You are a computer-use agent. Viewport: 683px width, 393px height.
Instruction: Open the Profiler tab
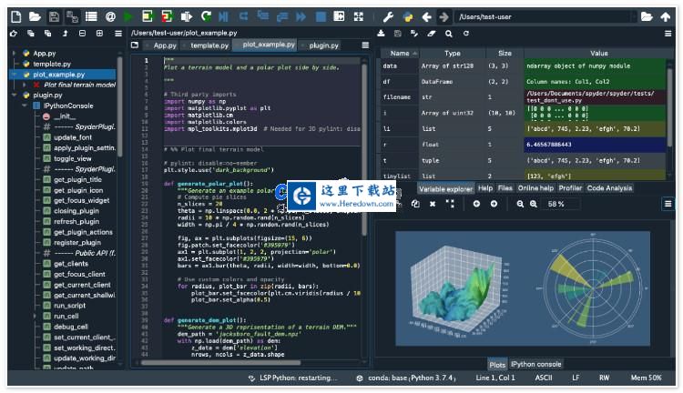[570, 188]
